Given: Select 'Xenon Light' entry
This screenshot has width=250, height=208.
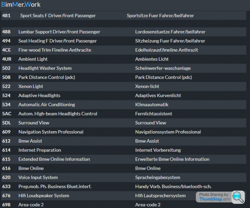Looking at the screenshot, I should 31,86.
